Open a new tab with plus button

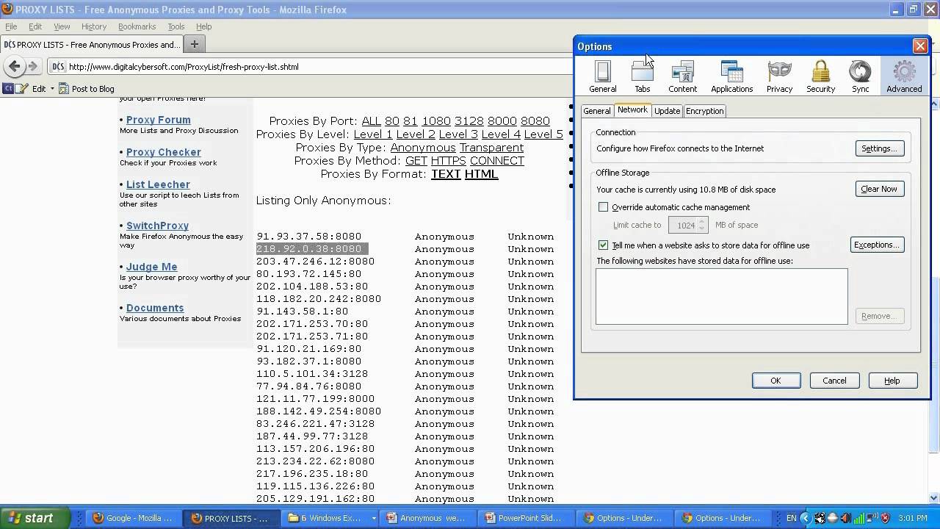pyautogui.click(x=195, y=44)
